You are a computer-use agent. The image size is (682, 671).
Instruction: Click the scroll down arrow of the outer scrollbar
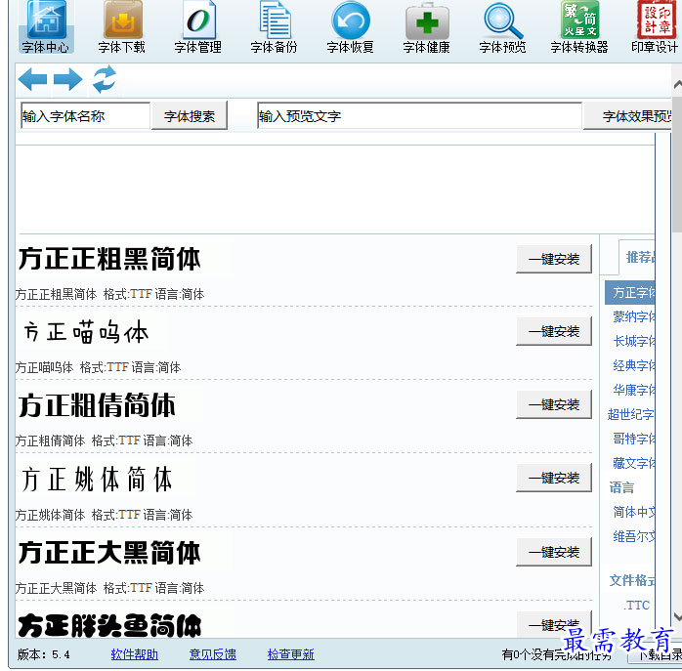(x=677, y=616)
